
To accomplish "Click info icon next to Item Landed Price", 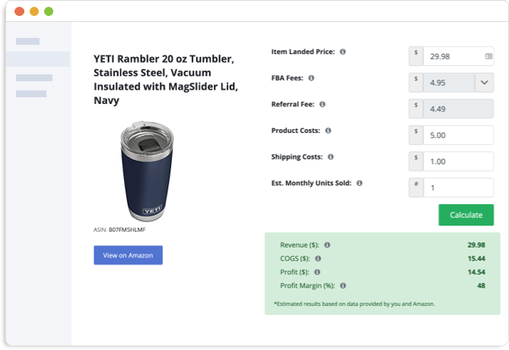I will (342, 52).
